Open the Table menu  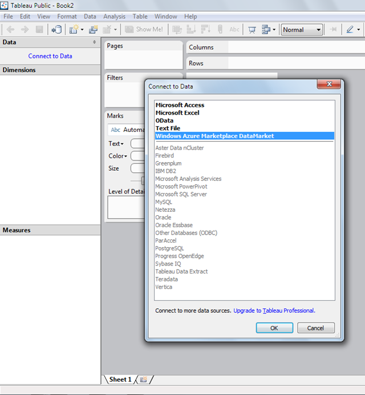pos(140,17)
